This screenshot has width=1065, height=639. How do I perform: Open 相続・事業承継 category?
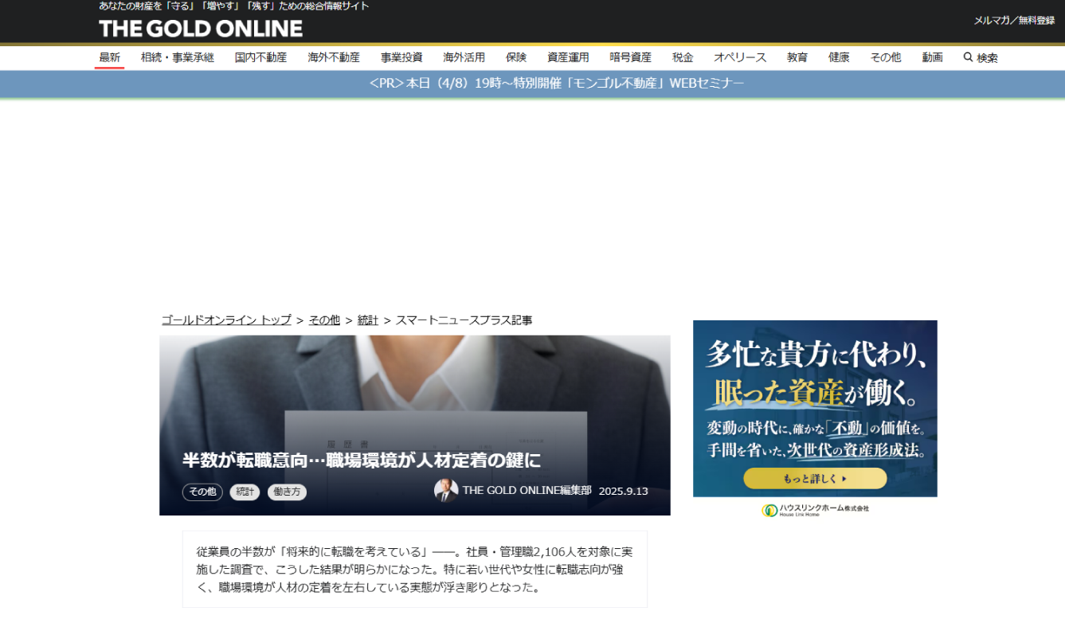point(177,57)
